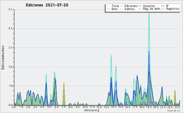Click the magenta swatch beside Reg. de adm.
Viewport: 183px width, 113px height.
coord(140,9)
